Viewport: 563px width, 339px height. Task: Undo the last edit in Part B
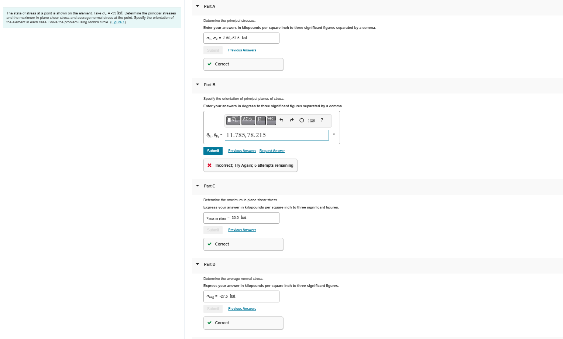281,120
